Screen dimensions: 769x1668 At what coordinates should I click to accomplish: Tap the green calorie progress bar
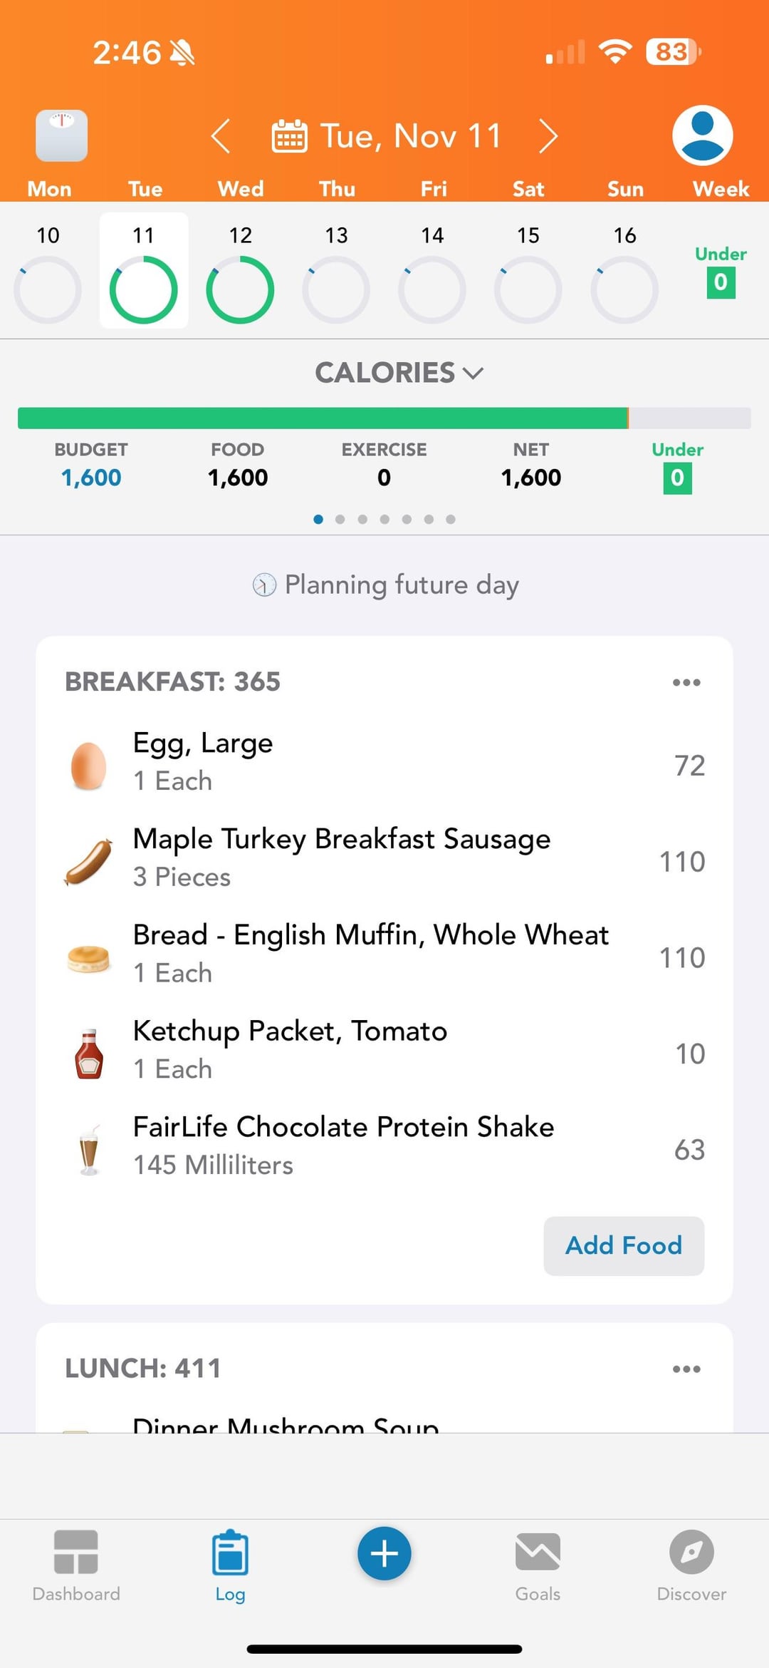pyautogui.click(x=323, y=418)
